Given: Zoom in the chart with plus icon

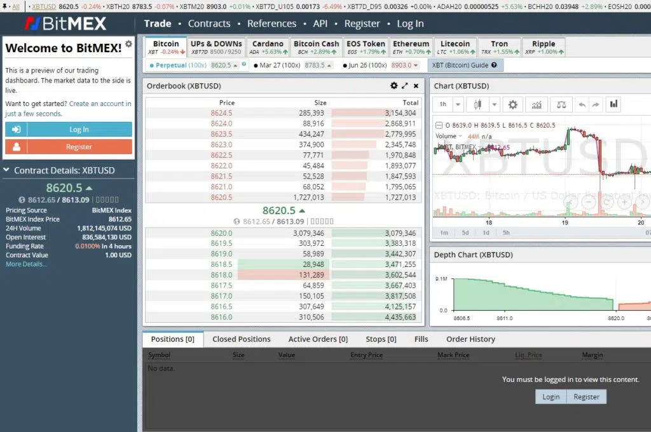Looking at the screenshot, I should click(x=624, y=202).
